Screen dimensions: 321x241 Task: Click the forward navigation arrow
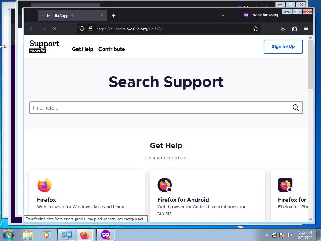pyautogui.click(x=43, y=29)
